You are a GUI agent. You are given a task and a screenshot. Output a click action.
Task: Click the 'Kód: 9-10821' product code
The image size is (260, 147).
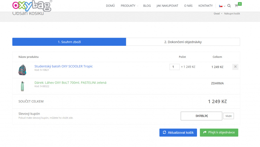pyautogui.click(x=42, y=70)
